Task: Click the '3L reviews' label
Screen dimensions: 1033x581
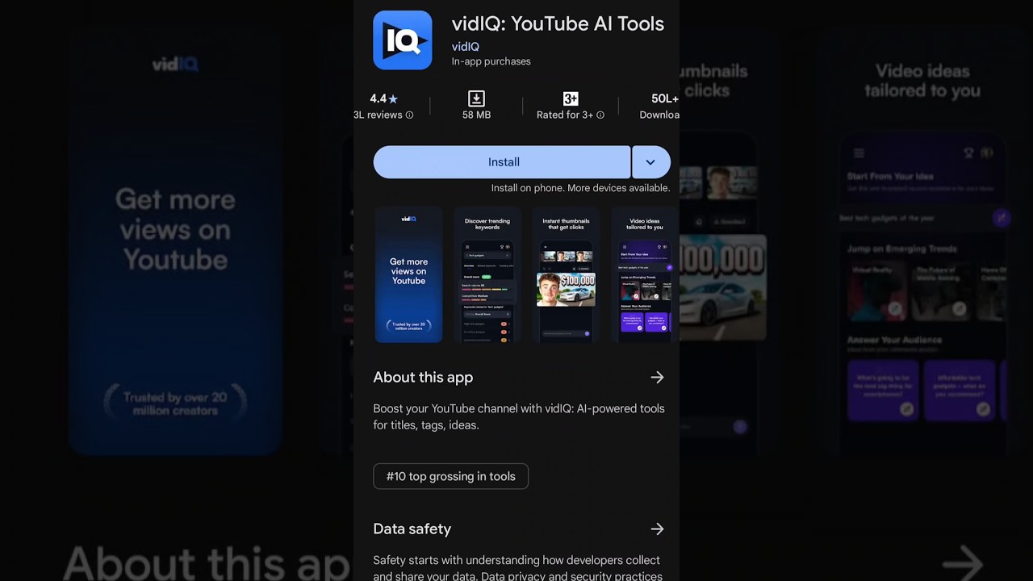Action: [x=378, y=115]
